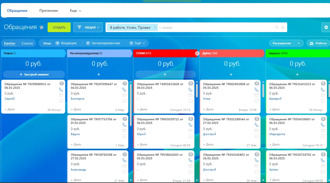Select the Обращения tab

pyautogui.click(x=17, y=11)
